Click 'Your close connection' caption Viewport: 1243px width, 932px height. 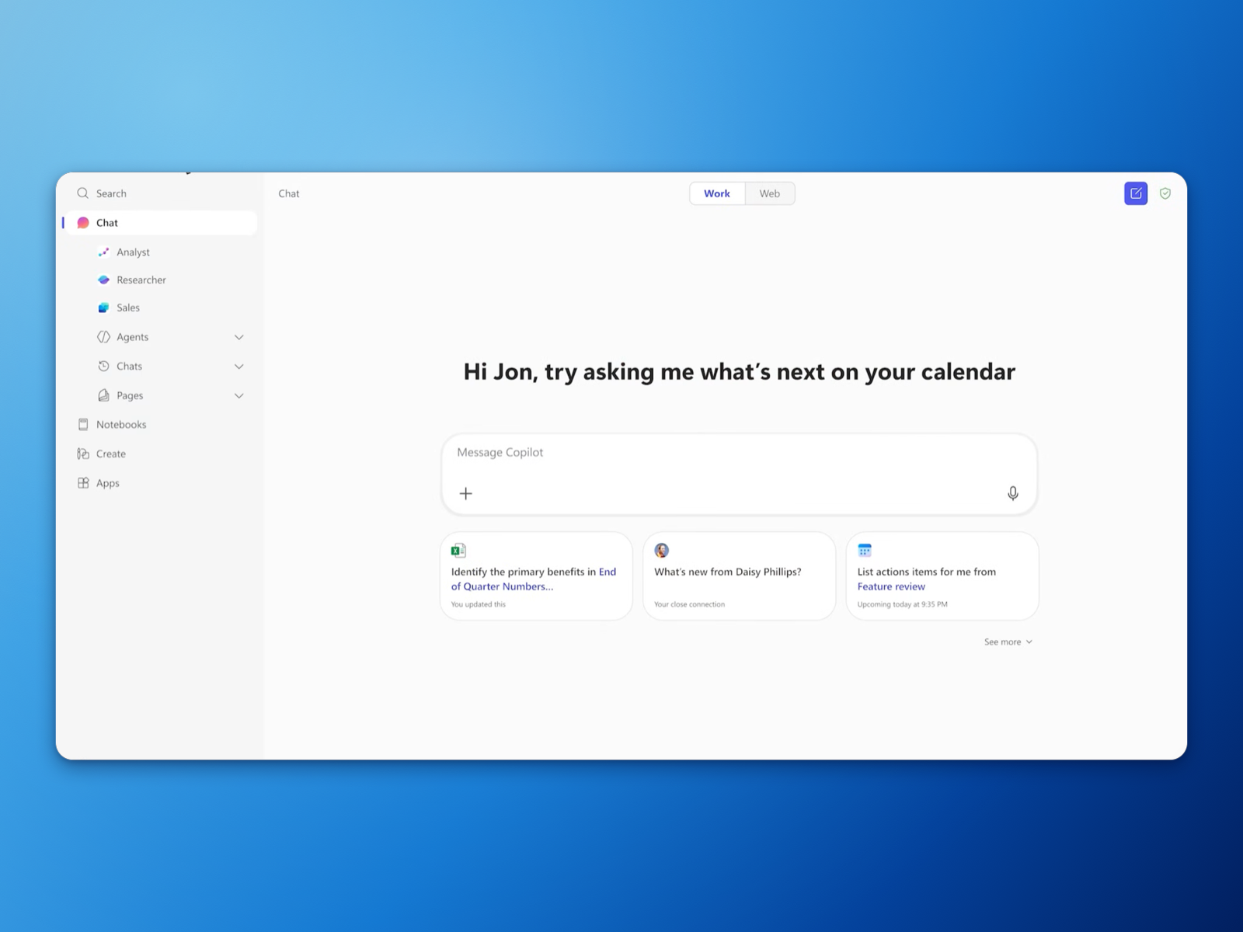689,604
